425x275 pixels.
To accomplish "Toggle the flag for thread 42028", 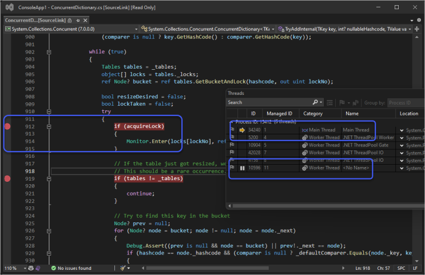I will click(x=232, y=153).
